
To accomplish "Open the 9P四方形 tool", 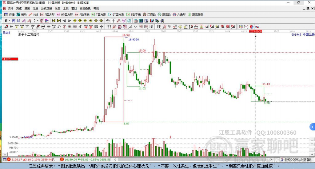I will tap(65, 14).
